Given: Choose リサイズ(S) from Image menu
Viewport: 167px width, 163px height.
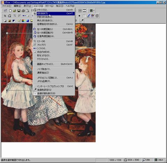Looking at the screenshot, I should point(54,10).
